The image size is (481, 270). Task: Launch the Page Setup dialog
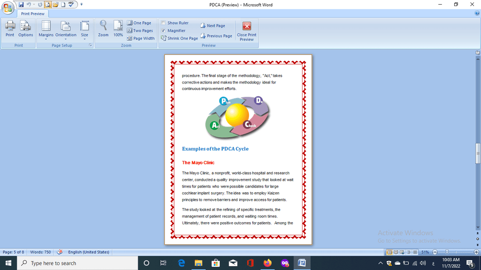click(91, 45)
